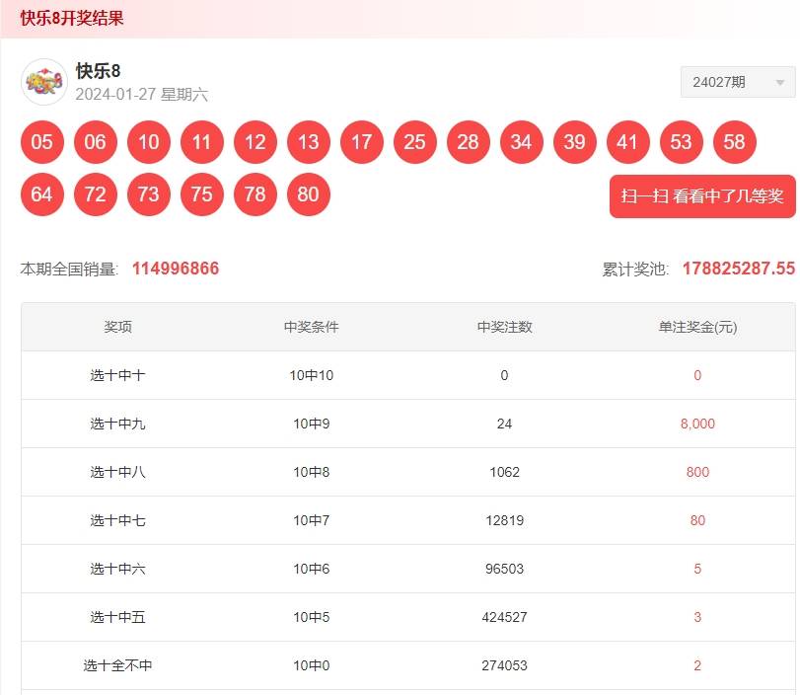Click the national sales figure 114996866
This screenshot has width=800, height=695.
pos(176,269)
